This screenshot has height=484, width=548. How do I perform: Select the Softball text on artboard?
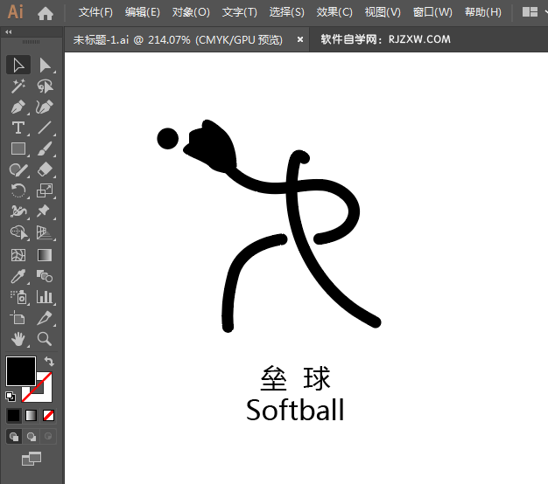tap(295, 410)
